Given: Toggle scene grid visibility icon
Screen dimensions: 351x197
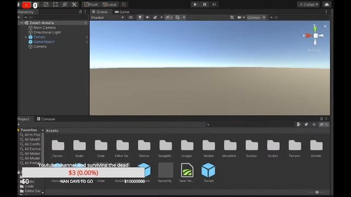Looking at the screenshot, I should pos(178,18).
